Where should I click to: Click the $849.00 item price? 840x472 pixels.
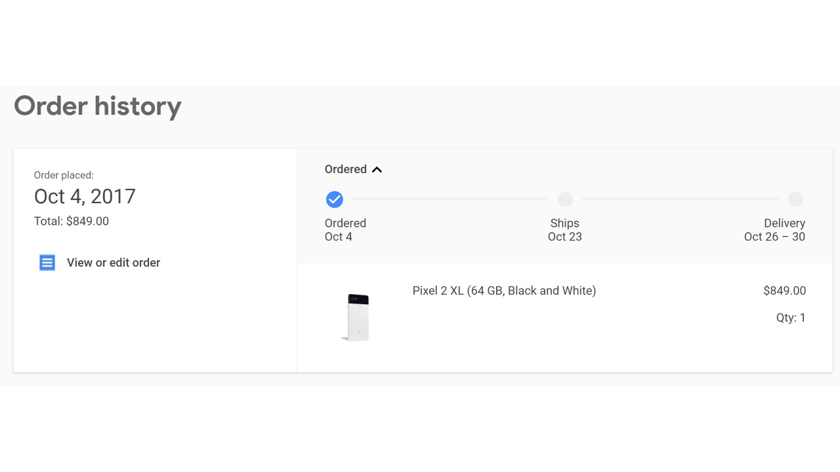click(x=784, y=290)
